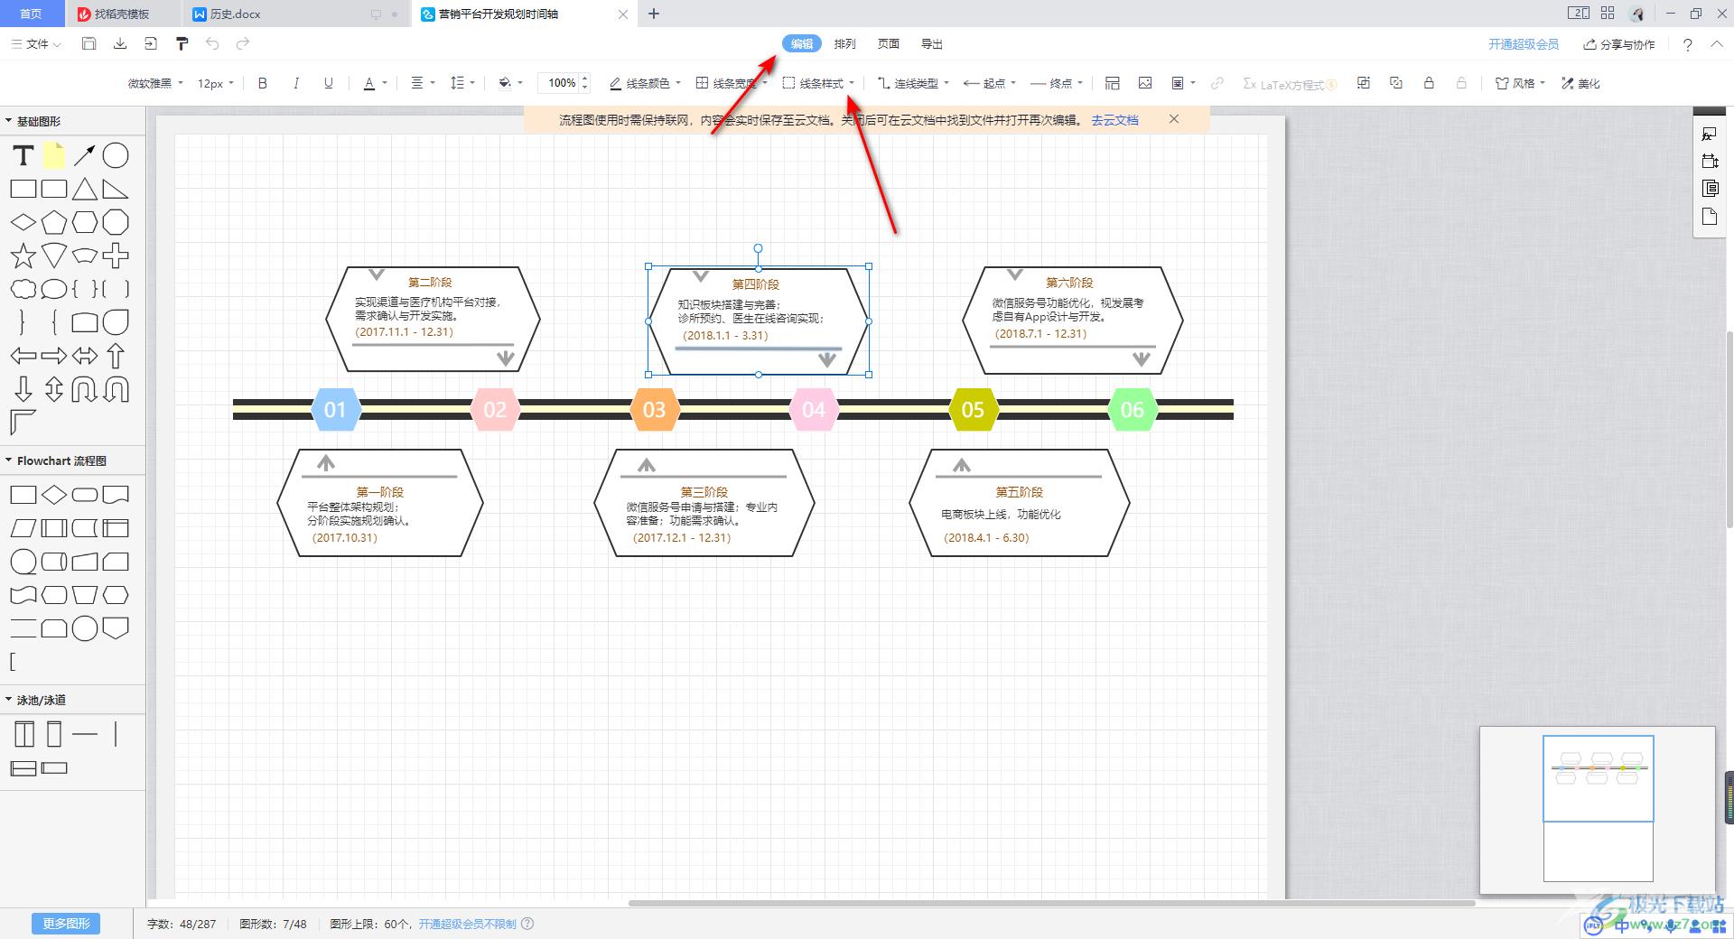Select the vertical swimlane pool shape

pyautogui.click(x=24, y=734)
